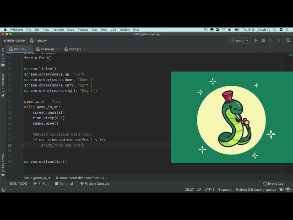Click the main.py breadcrumb in navigation bar

pos(38,40)
